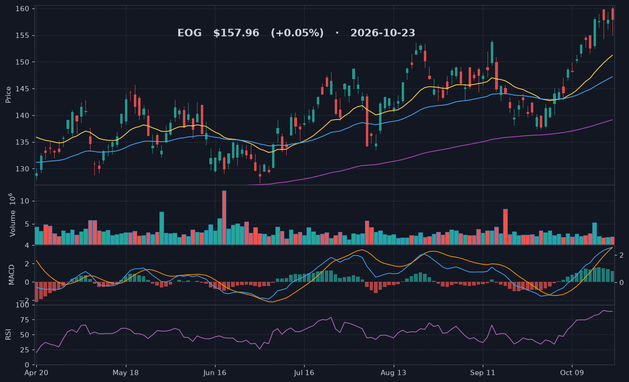
Task: Click the Aug 13 x-axis label
Action: click(x=393, y=373)
